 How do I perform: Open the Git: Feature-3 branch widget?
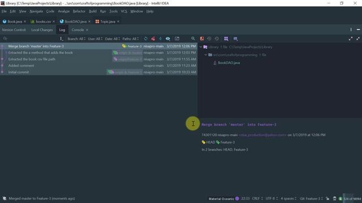(x=311, y=198)
